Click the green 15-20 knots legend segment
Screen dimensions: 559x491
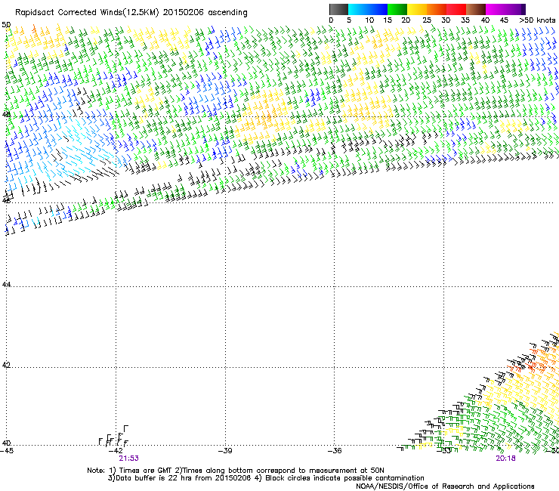point(397,9)
